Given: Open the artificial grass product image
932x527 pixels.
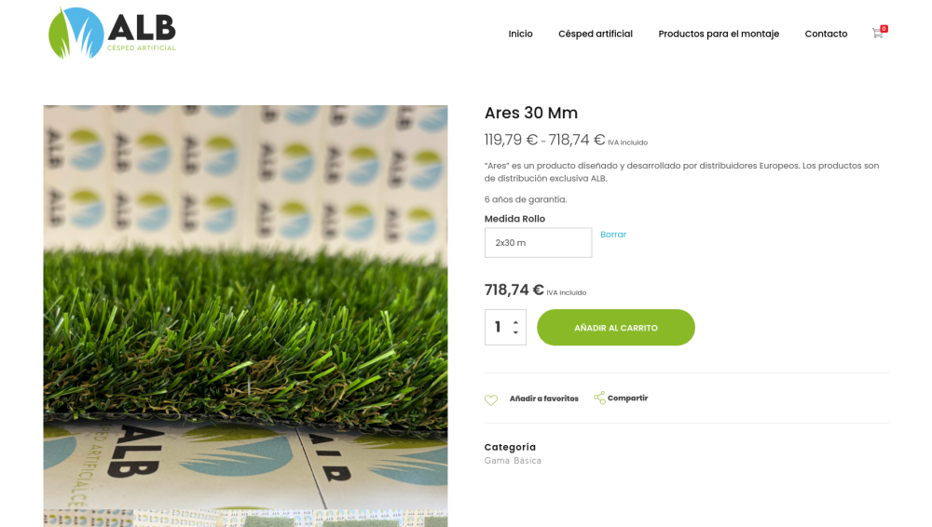Looking at the screenshot, I should pos(245,316).
